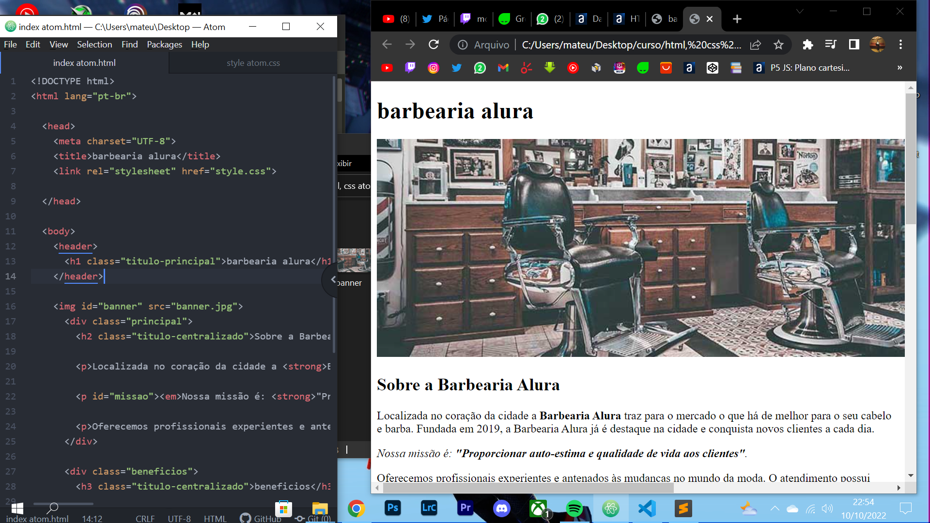Open Atom Find menu

pos(129,45)
